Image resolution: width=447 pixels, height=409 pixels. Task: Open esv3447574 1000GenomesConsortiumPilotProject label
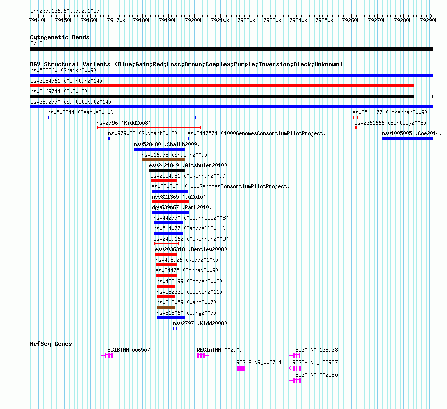click(x=257, y=133)
